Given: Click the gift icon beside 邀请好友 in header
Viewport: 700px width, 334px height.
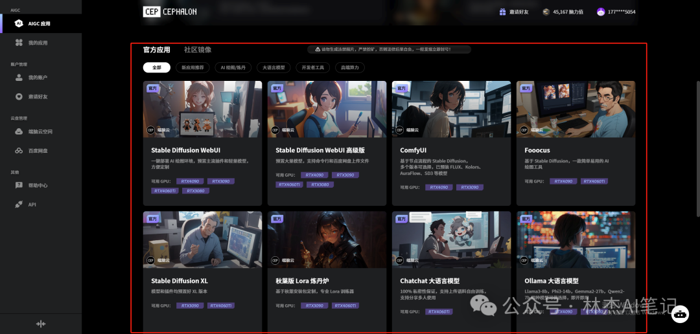Looking at the screenshot, I should pyautogui.click(x=503, y=12).
